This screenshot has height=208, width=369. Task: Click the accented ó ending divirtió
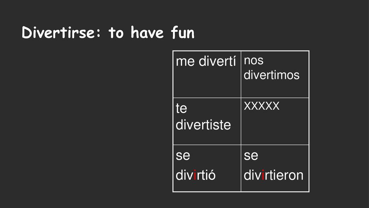pyautogui.click(x=211, y=175)
